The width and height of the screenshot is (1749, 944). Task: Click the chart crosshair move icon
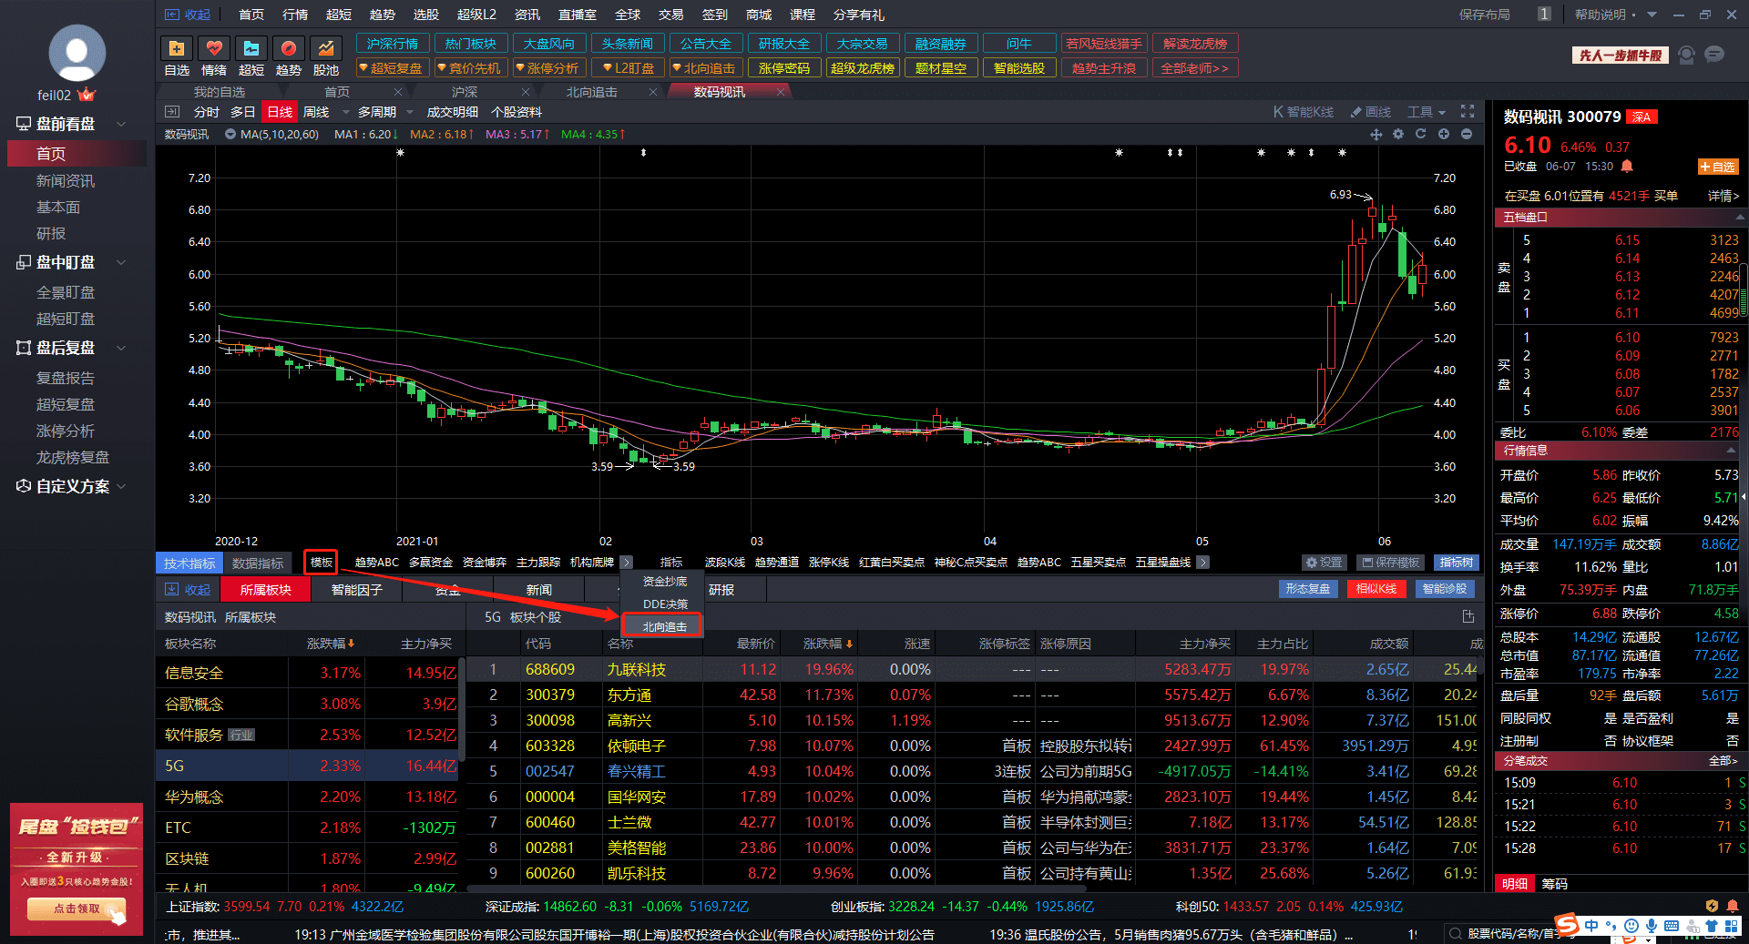(x=1376, y=134)
